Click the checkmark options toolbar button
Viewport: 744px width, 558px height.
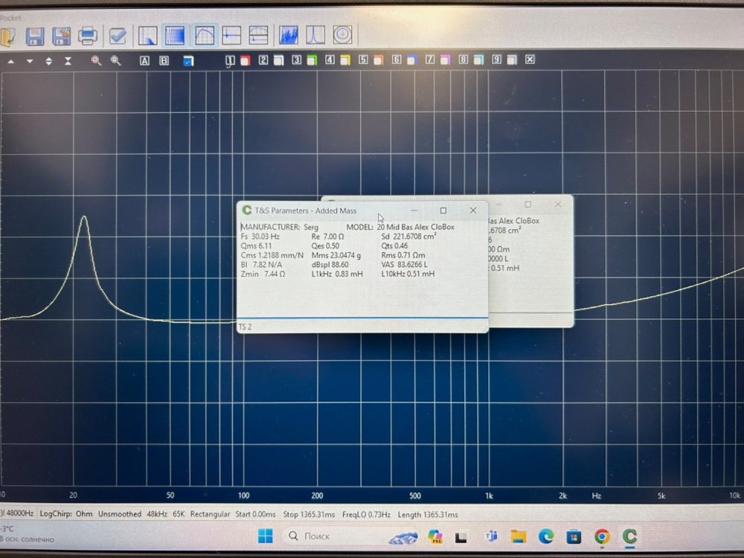tap(118, 35)
